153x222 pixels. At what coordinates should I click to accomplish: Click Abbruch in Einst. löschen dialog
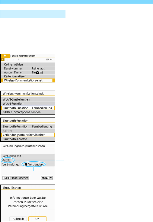[x=18, y=219]
